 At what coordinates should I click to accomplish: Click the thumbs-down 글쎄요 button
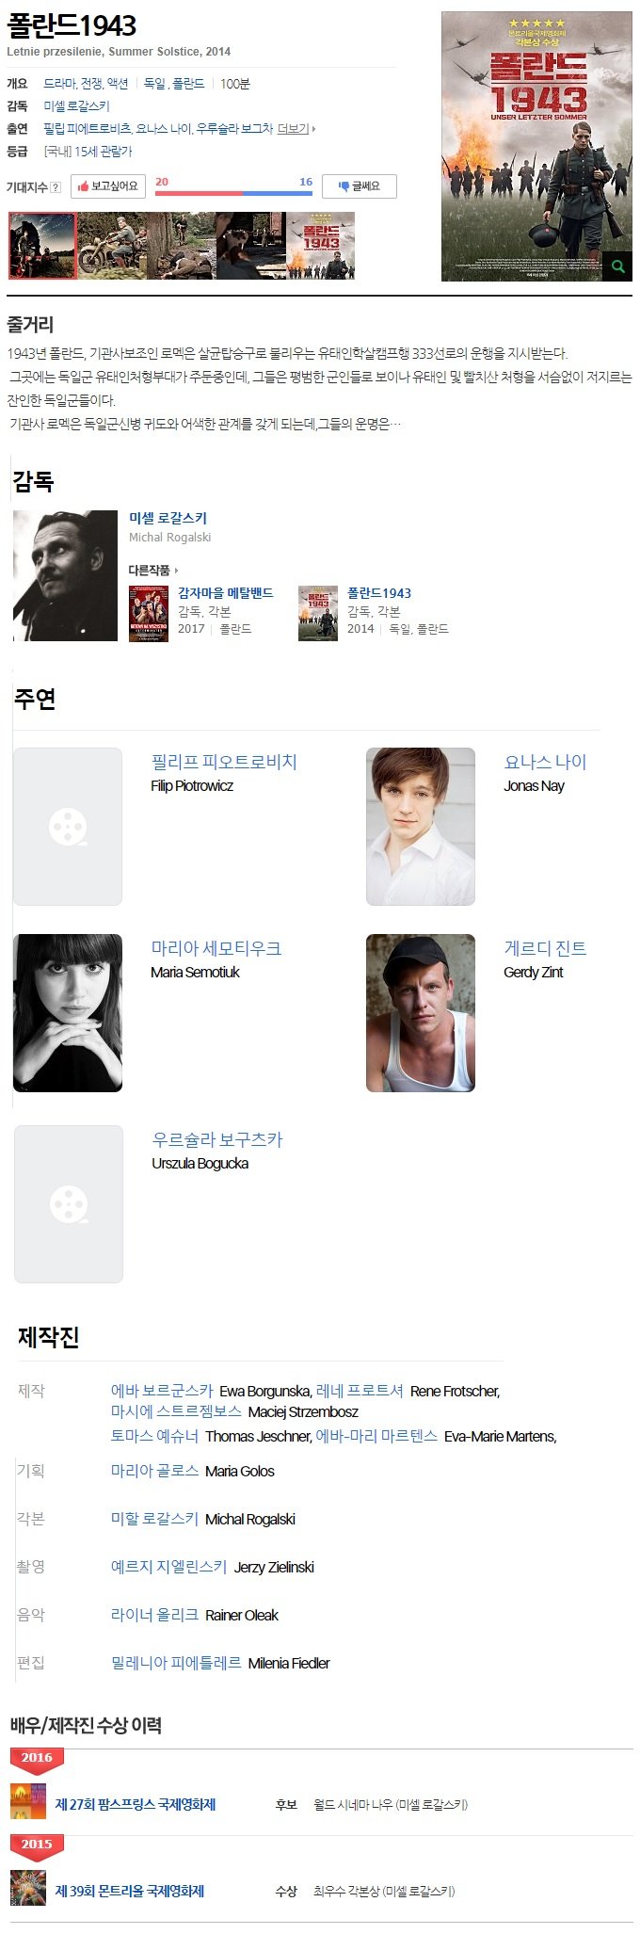point(359,186)
